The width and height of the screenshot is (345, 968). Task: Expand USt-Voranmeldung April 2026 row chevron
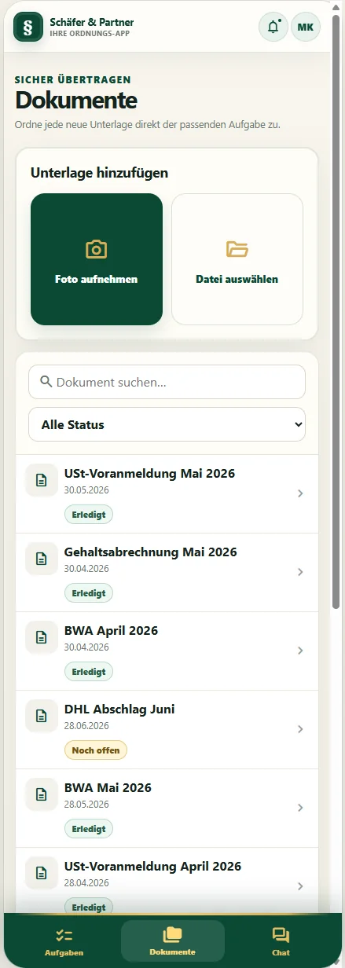click(x=301, y=886)
